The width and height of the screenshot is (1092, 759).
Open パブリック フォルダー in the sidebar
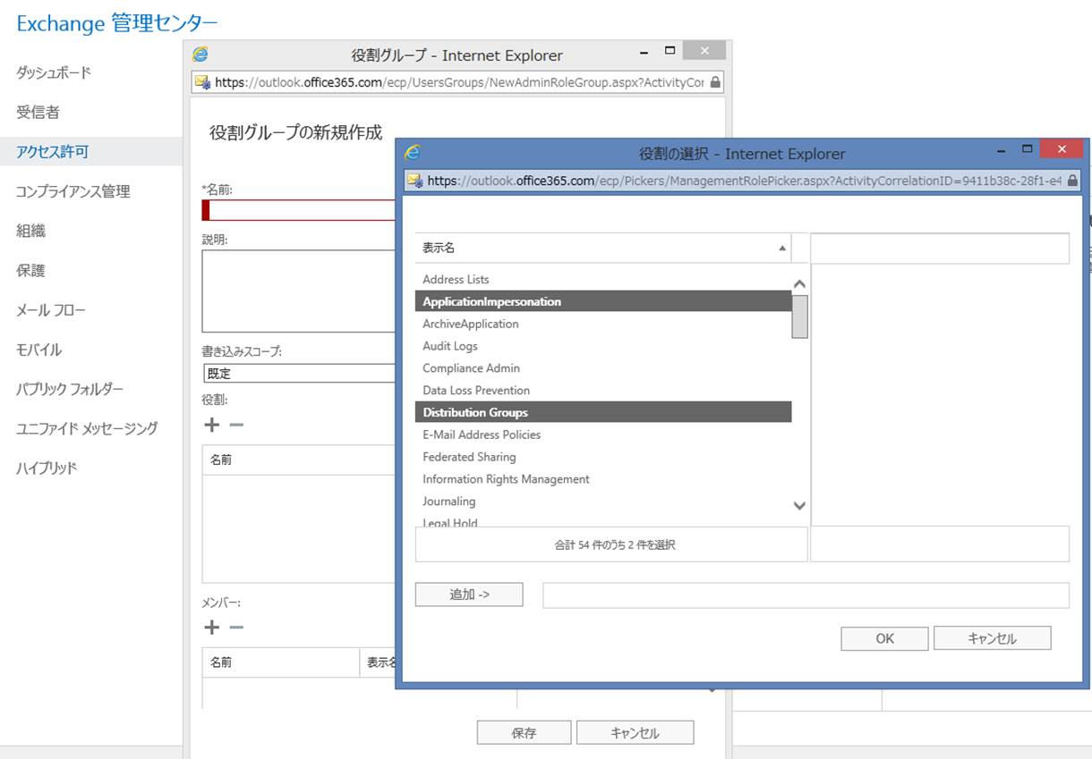click(x=70, y=389)
